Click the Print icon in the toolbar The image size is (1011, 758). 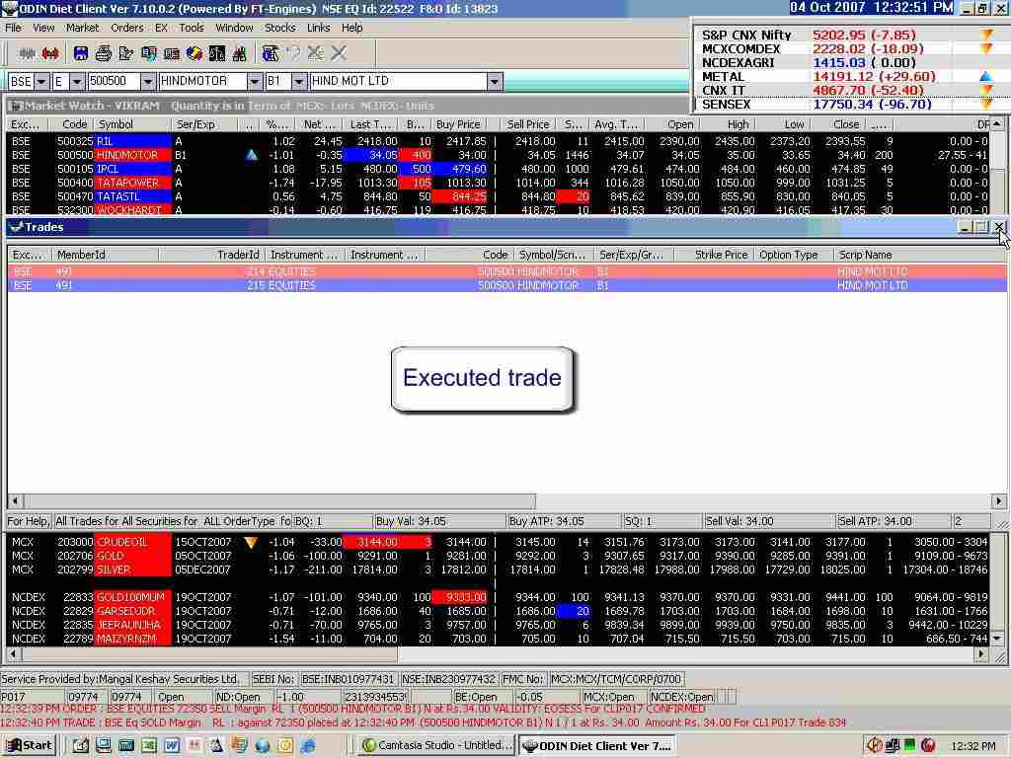[x=104, y=53]
